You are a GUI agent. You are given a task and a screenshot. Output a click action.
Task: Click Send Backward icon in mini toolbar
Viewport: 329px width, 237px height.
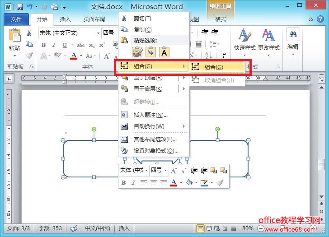tap(224, 170)
